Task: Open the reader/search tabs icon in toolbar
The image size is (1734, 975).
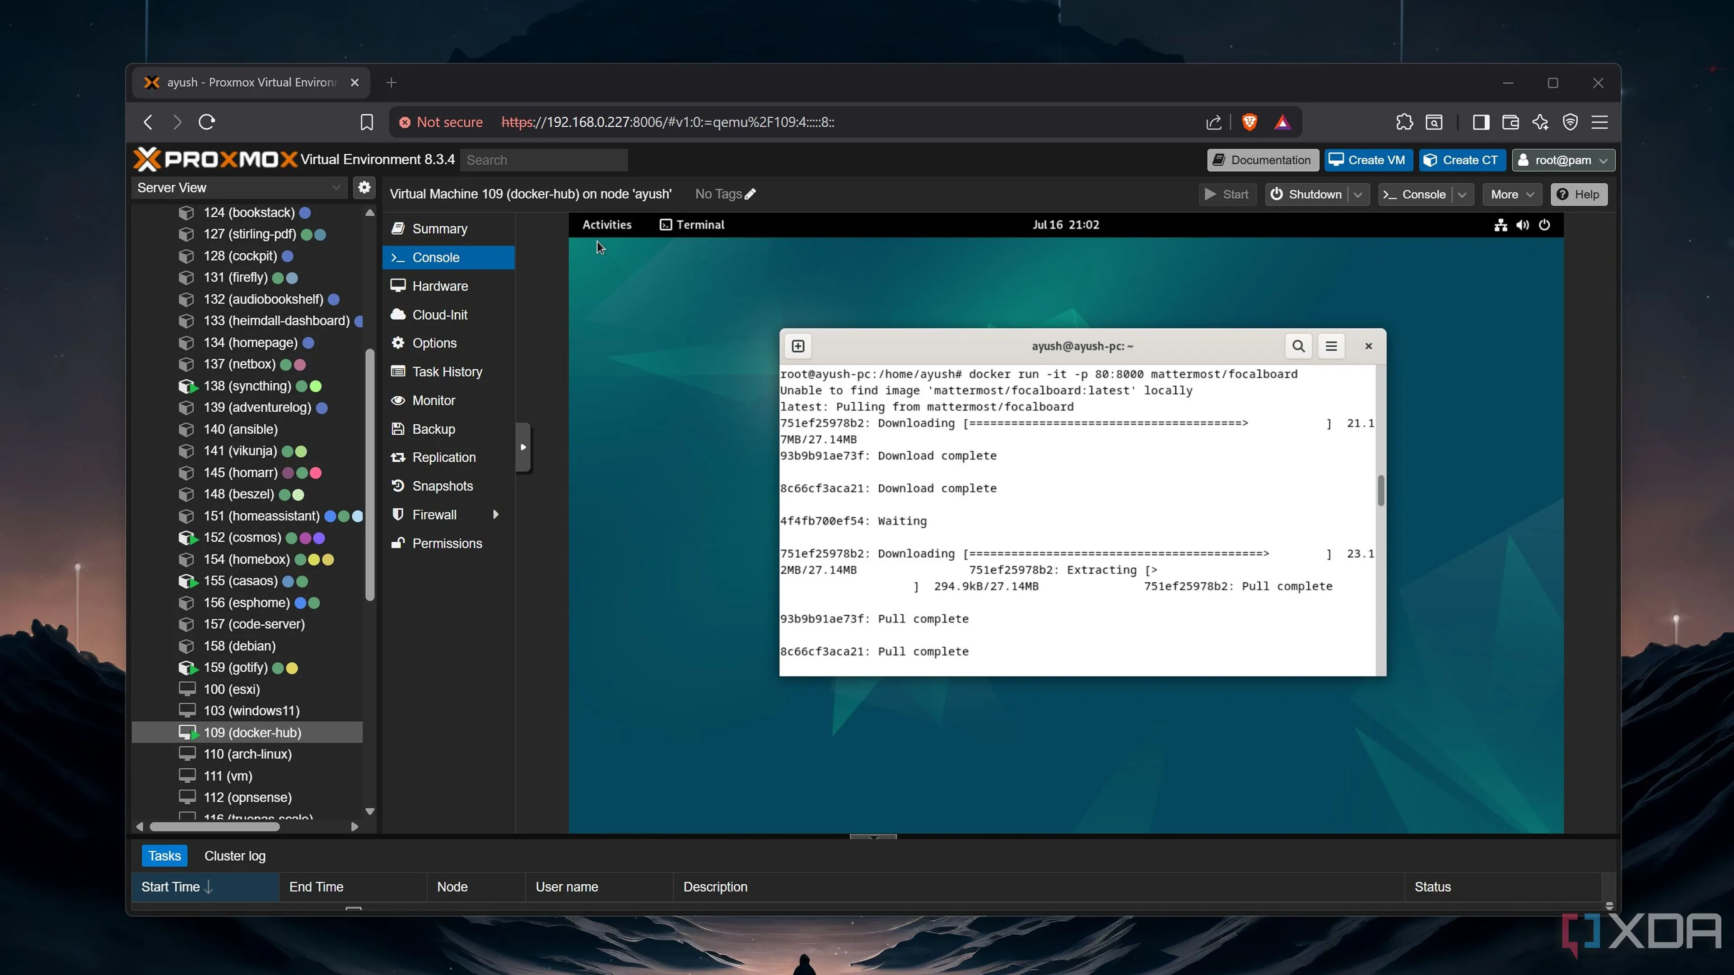Action: click(1434, 122)
